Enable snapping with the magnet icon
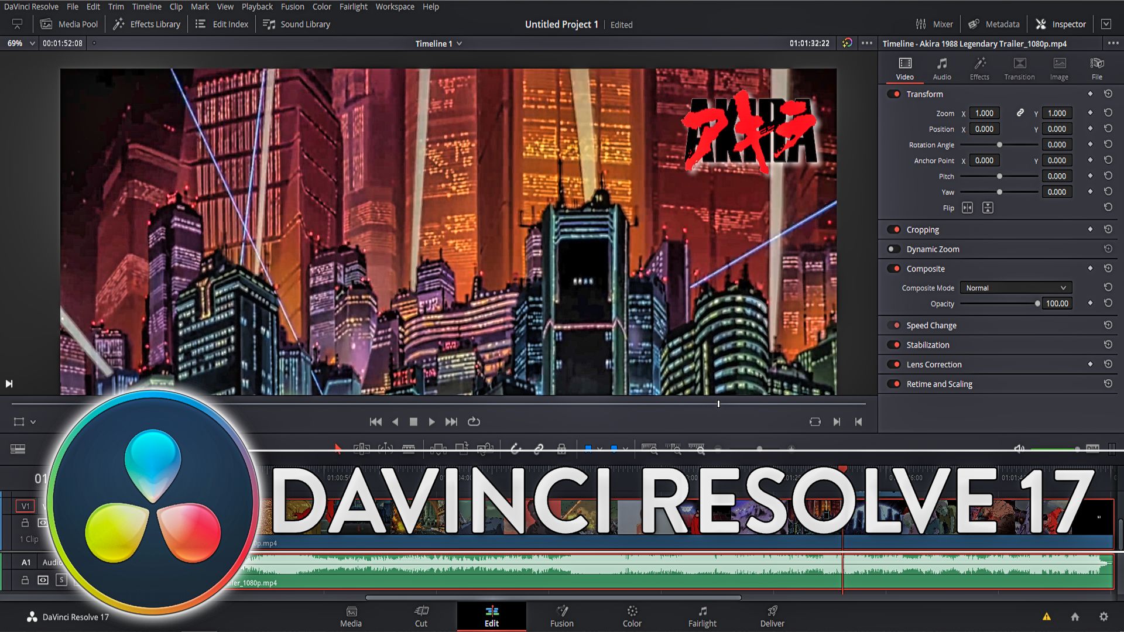1124x632 pixels. pyautogui.click(x=515, y=448)
